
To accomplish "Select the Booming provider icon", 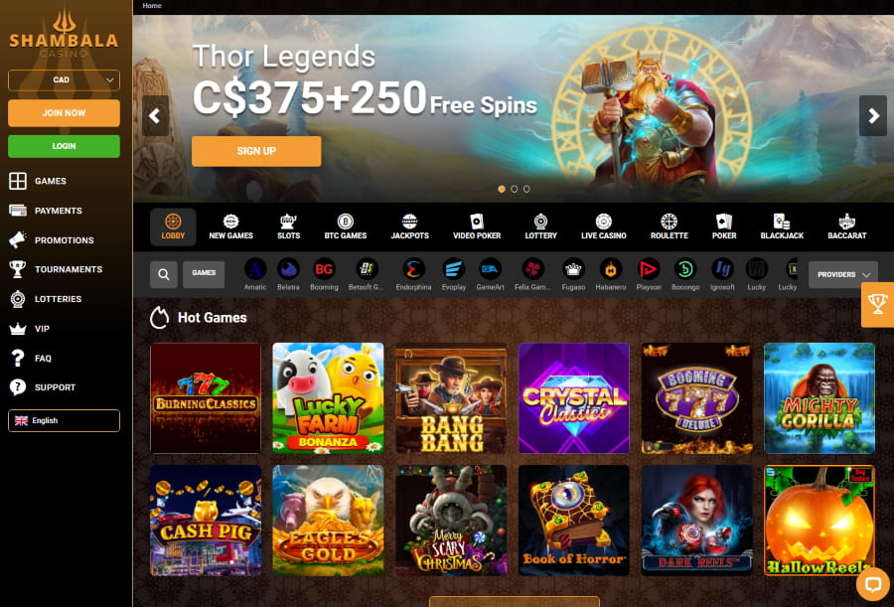I will pyautogui.click(x=324, y=274).
